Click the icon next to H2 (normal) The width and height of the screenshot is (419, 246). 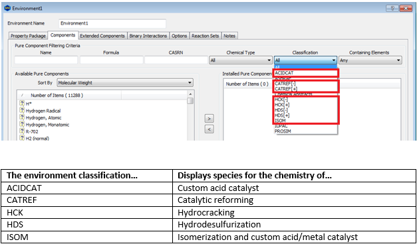pyautogui.click(x=22, y=138)
